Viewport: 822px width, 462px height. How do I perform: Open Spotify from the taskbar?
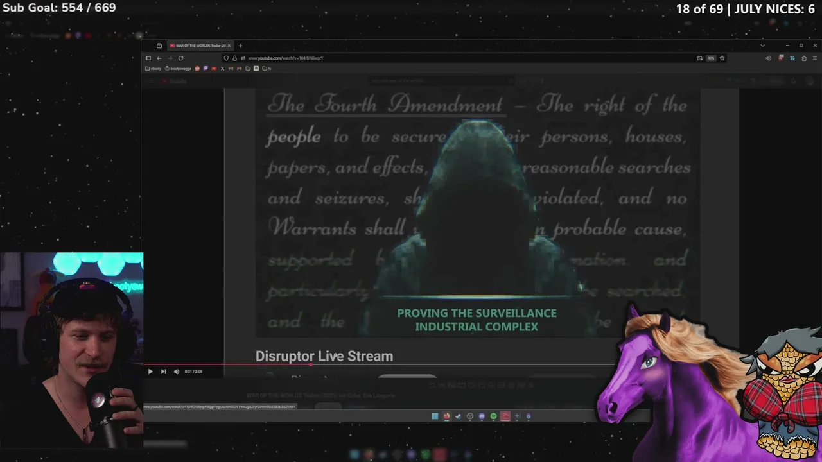[x=493, y=416]
